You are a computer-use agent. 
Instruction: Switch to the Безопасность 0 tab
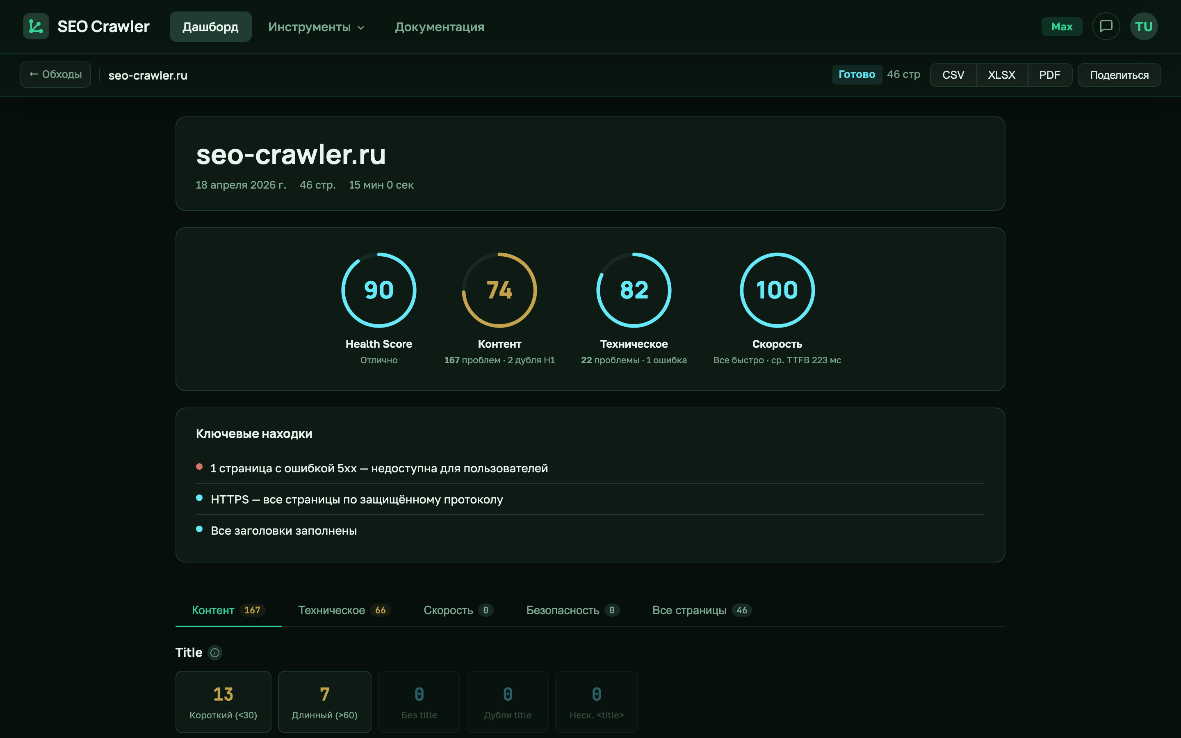tap(573, 610)
